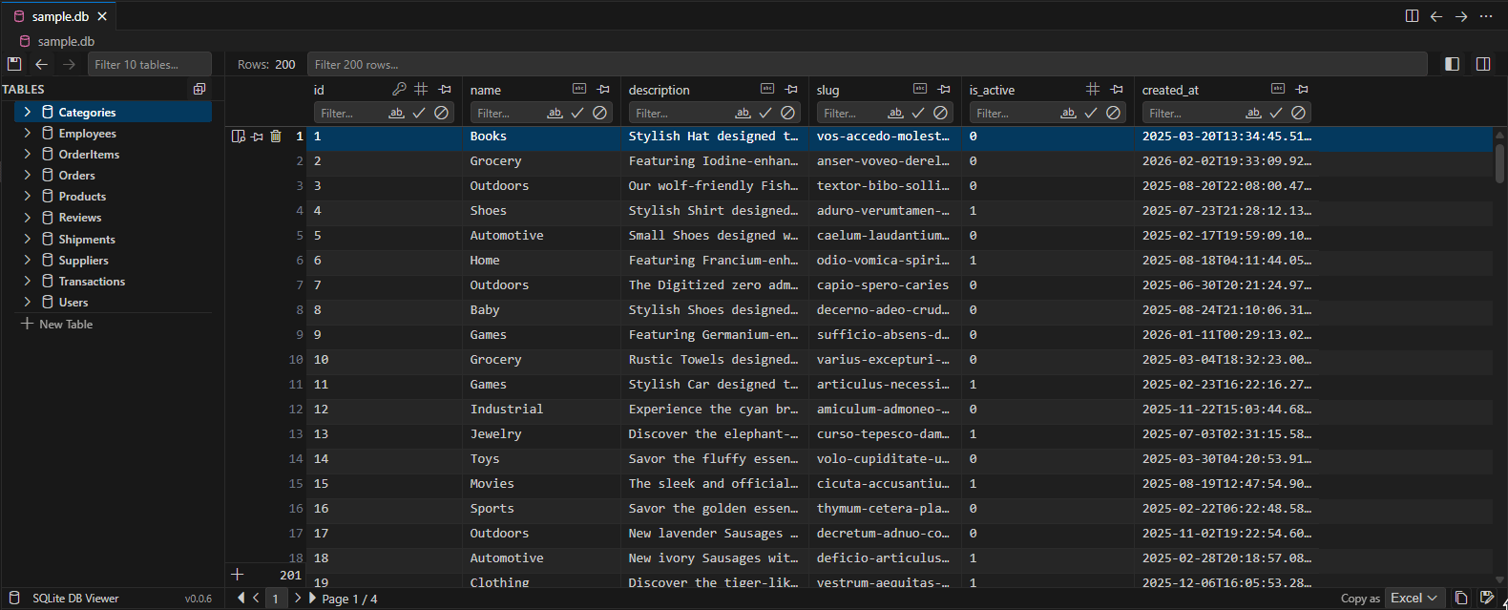
Task: Click the page number input field
Action: pyautogui.click(x=275, y=599)
